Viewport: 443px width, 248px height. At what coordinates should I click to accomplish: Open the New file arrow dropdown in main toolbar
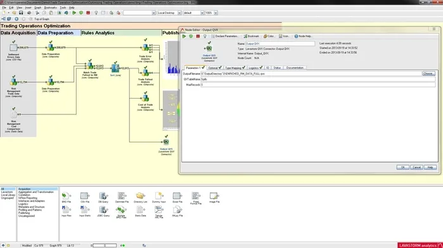[x=8, y=13]
